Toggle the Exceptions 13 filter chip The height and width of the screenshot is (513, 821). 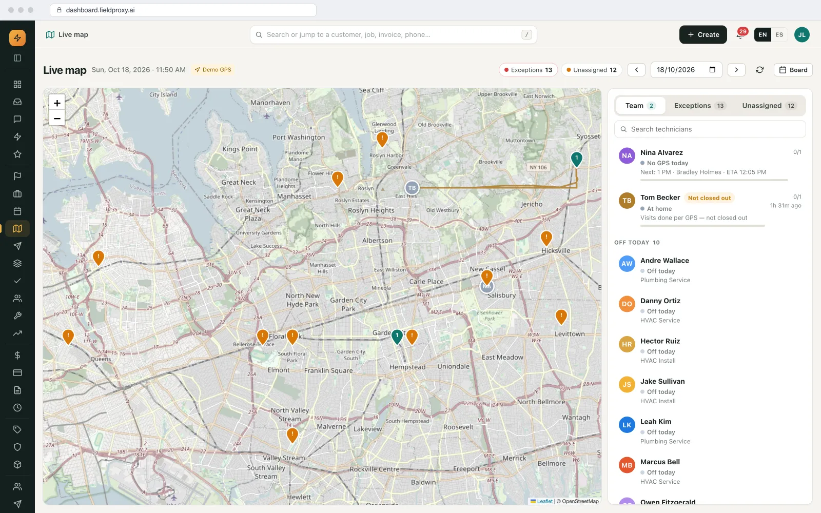click(528, 70)
